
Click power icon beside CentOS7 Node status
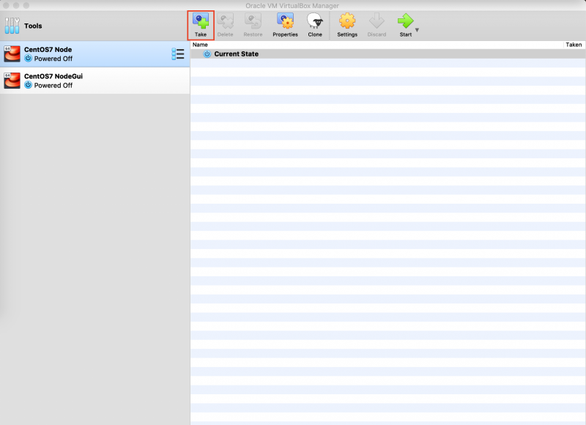[28, 59]
